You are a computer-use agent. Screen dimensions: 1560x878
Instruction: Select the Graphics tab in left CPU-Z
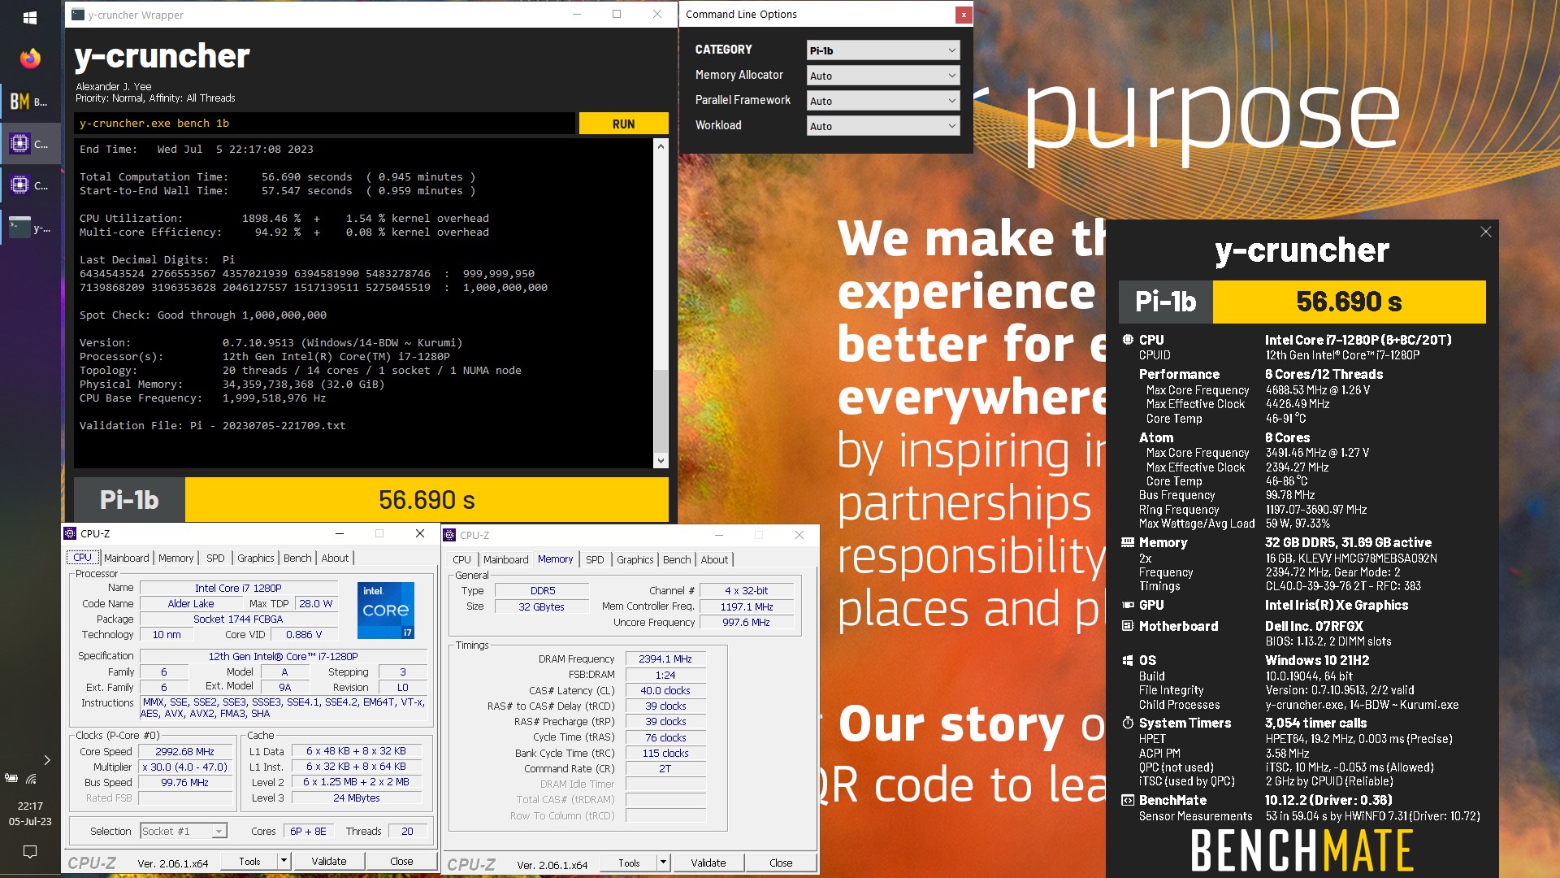(256, 558)
